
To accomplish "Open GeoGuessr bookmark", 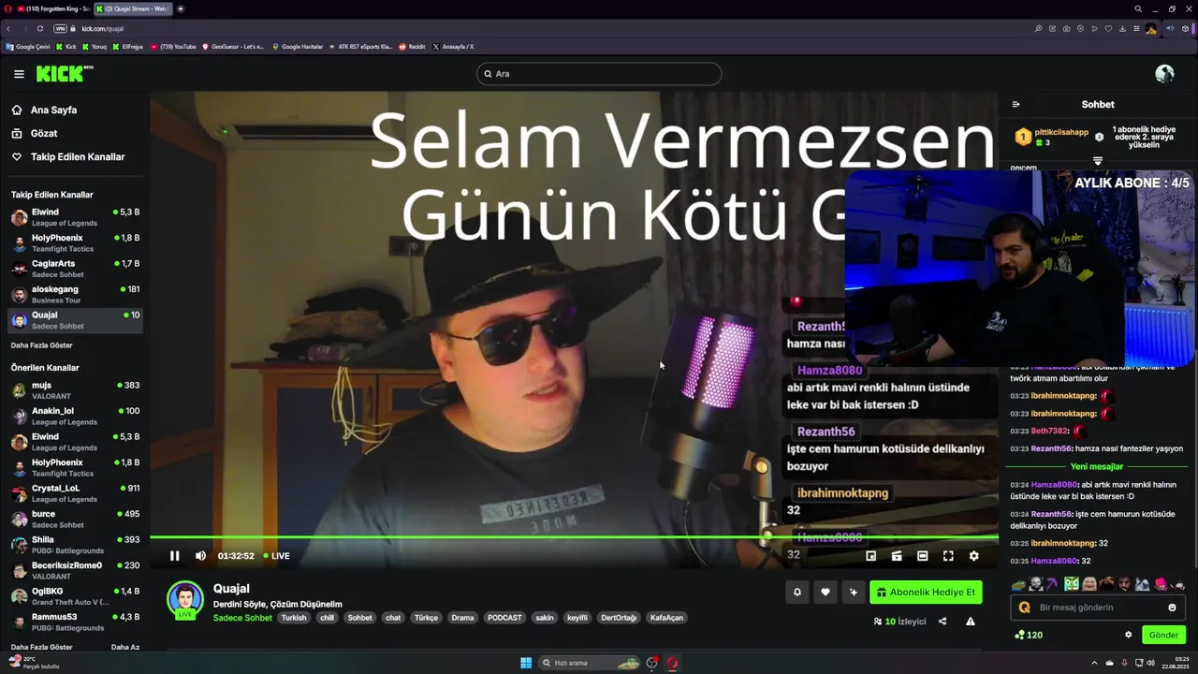I will 234,46.
